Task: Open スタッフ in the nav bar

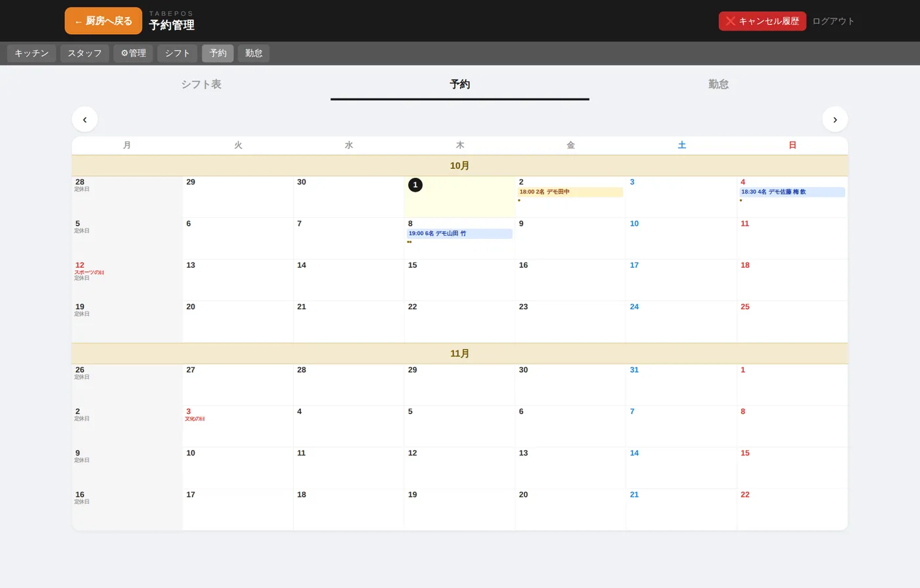Action: click(85, 53)
